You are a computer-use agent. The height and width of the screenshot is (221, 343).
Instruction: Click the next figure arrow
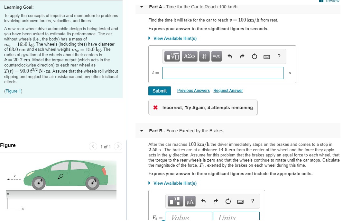pyautogui.click(x=118, y=146)
